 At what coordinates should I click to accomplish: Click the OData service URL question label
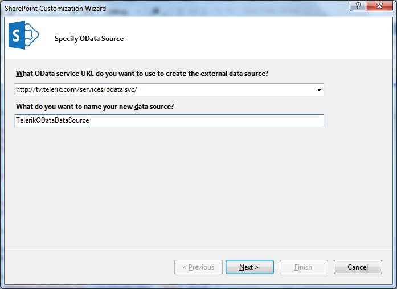(142, 74)
